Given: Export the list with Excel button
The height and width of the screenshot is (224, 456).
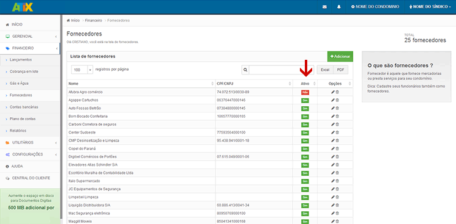Looking at the screenshot, I should click(x=325, y=70).
